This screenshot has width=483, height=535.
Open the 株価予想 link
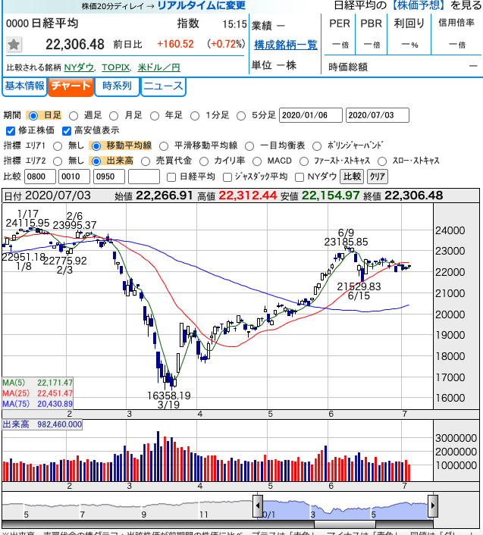(x=419, y=5)
